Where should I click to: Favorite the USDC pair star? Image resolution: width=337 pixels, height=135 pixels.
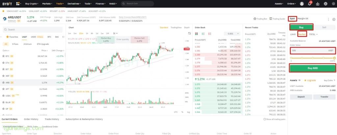[x=3, y=96]
